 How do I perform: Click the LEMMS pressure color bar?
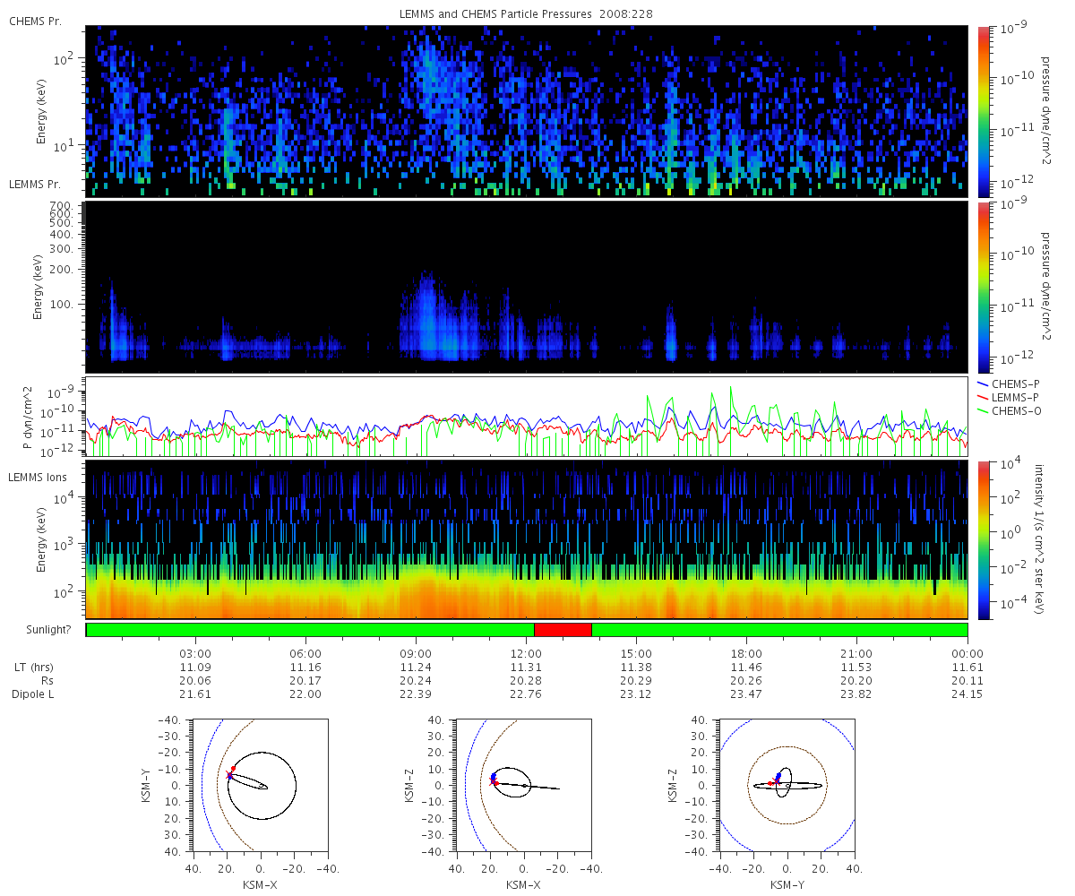983,287
